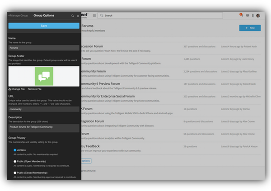Open the user profile avatar menu
Screen dimensions: 271x191
pos(258,15)
